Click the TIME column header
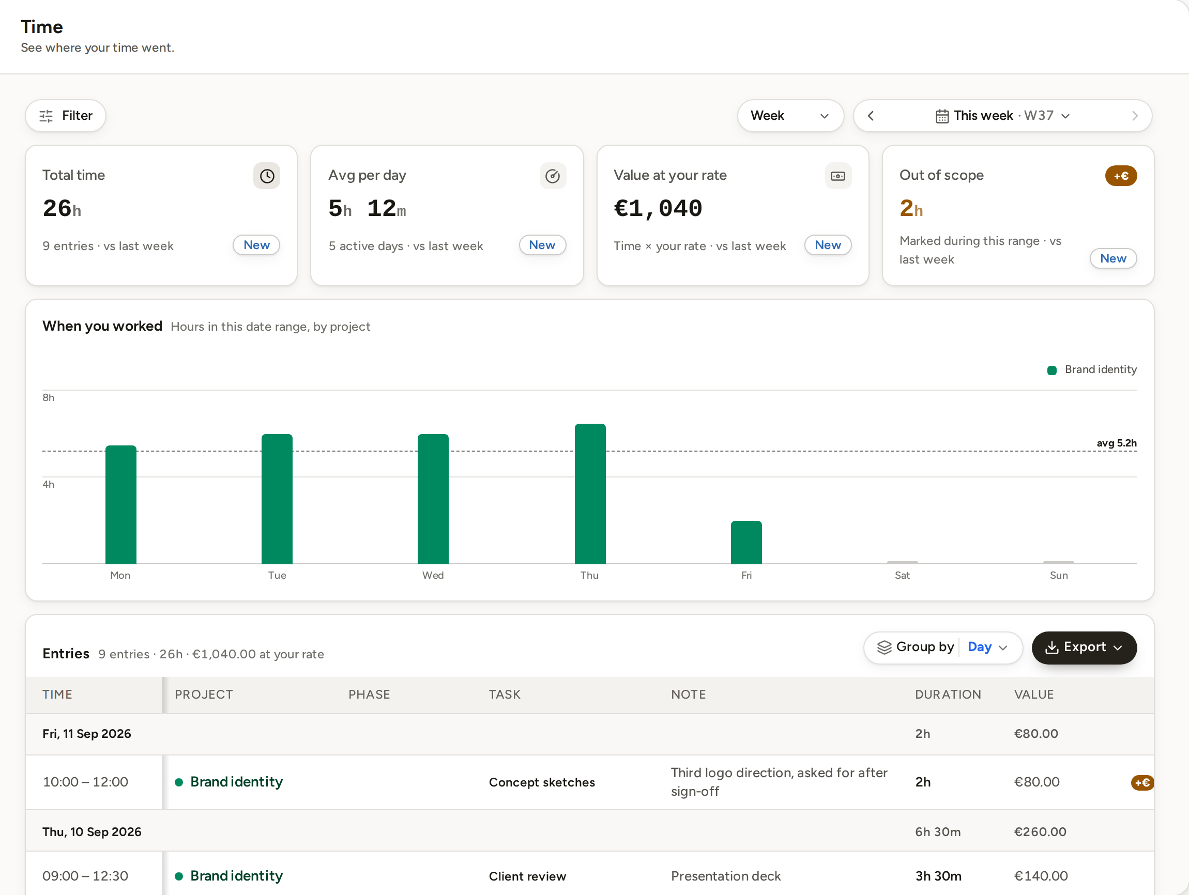Screen dimensions: 1189x895 point(57,695)
